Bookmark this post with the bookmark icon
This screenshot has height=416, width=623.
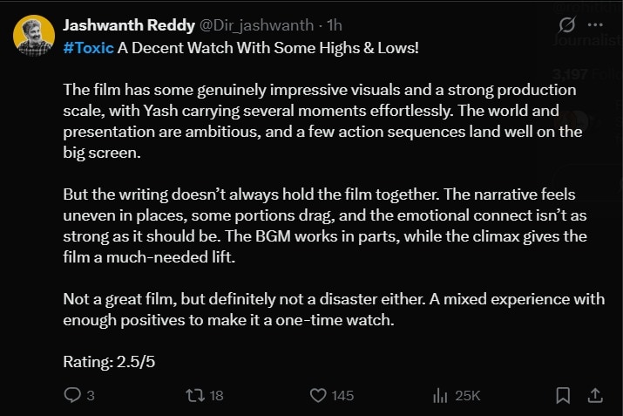tap(563, 395)
